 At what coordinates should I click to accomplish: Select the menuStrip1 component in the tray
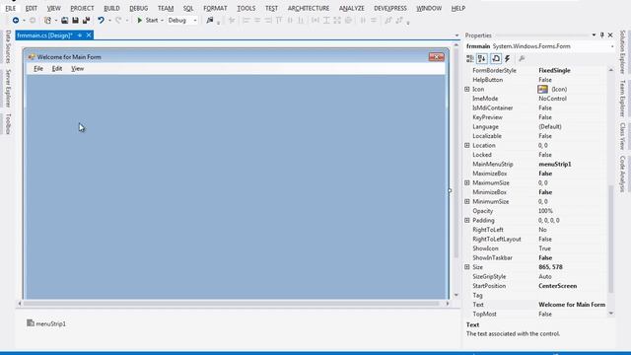(46, 323)
